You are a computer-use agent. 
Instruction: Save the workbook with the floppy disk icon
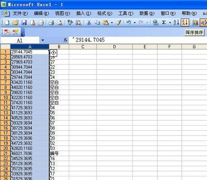click(x=24, y=22)
